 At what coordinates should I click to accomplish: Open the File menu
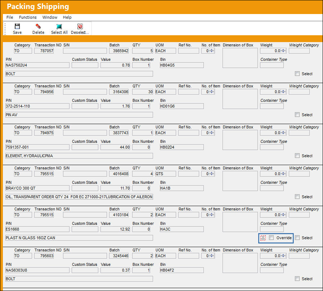click(x=10, y=17)
